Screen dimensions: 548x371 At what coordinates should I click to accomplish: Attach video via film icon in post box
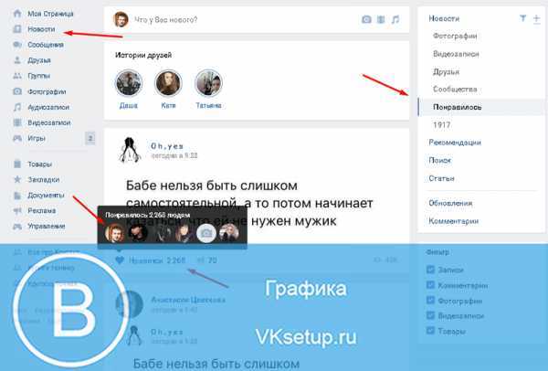click(x=381, y=19)
